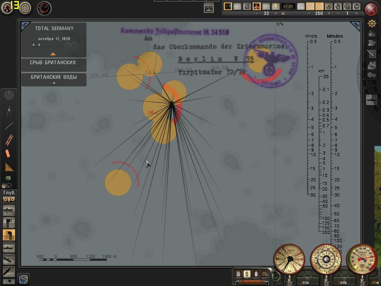Close the map with red X
The width and height of the screenshot is (381, 286).
(371, 10)
